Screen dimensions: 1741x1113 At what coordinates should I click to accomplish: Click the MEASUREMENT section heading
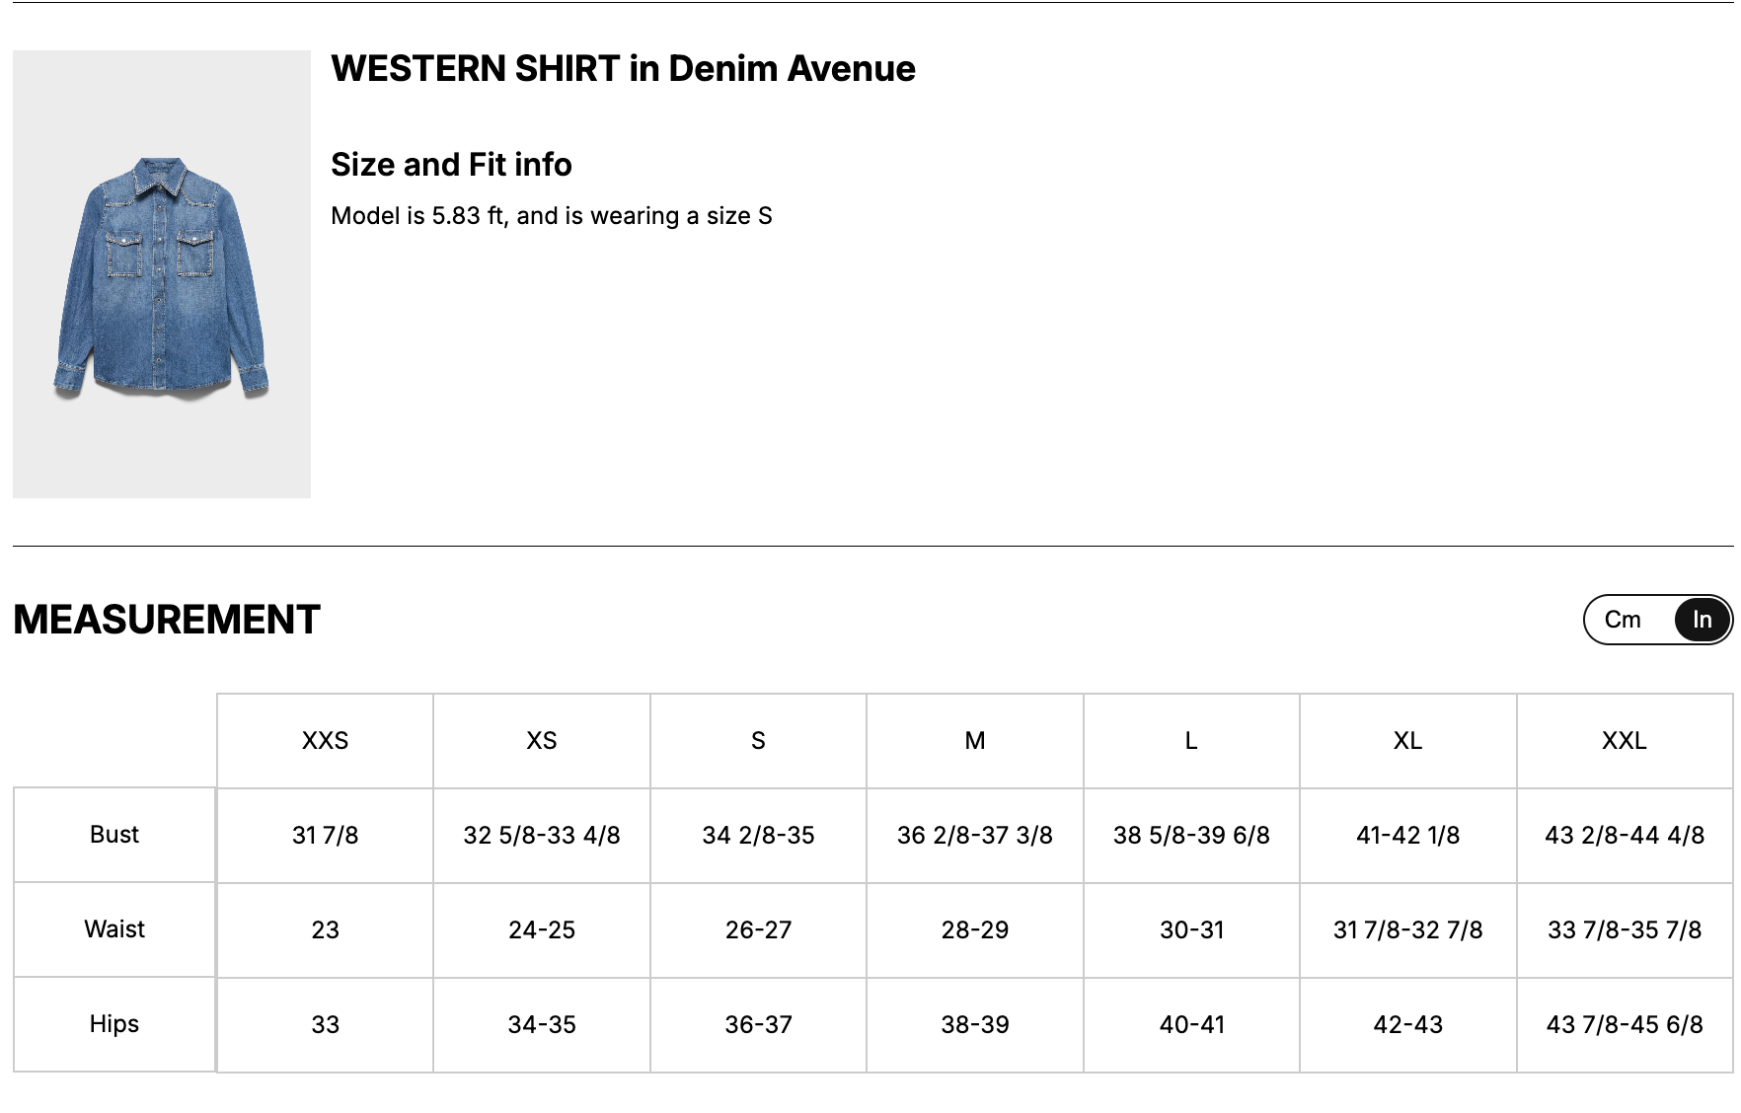167,620
